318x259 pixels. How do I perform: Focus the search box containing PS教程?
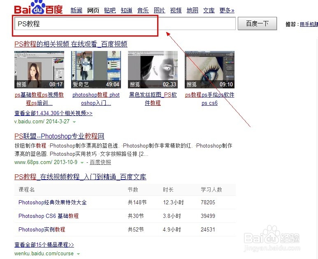click(125, 24)
